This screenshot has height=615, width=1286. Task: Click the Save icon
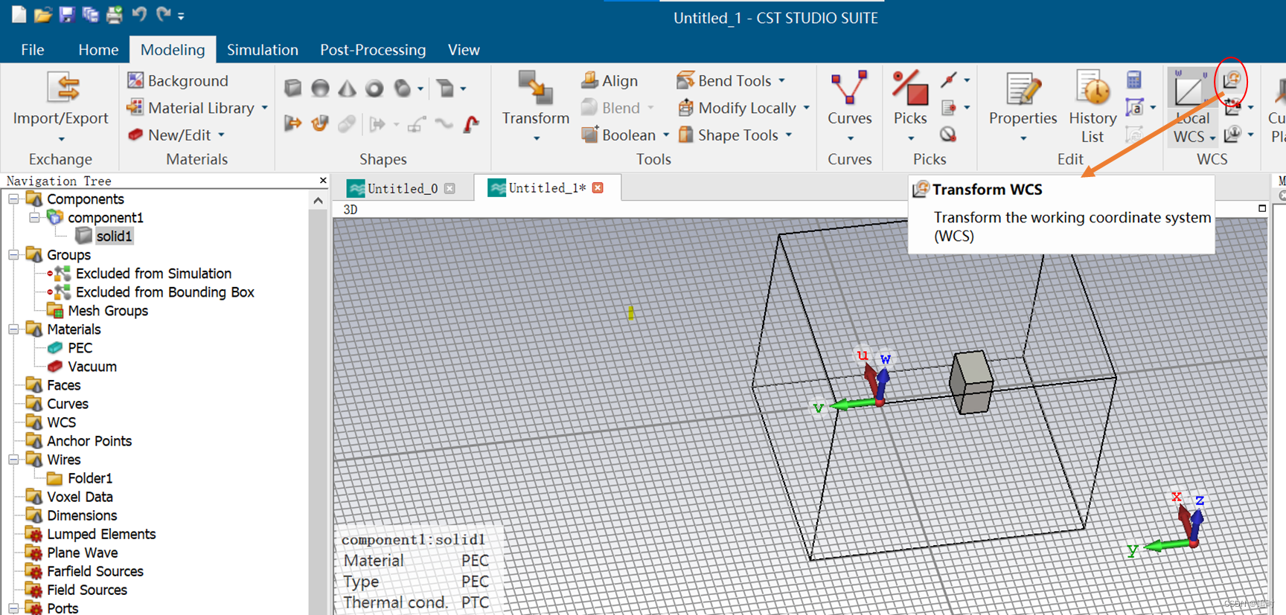pyautogui.click(x=67, y=14)
